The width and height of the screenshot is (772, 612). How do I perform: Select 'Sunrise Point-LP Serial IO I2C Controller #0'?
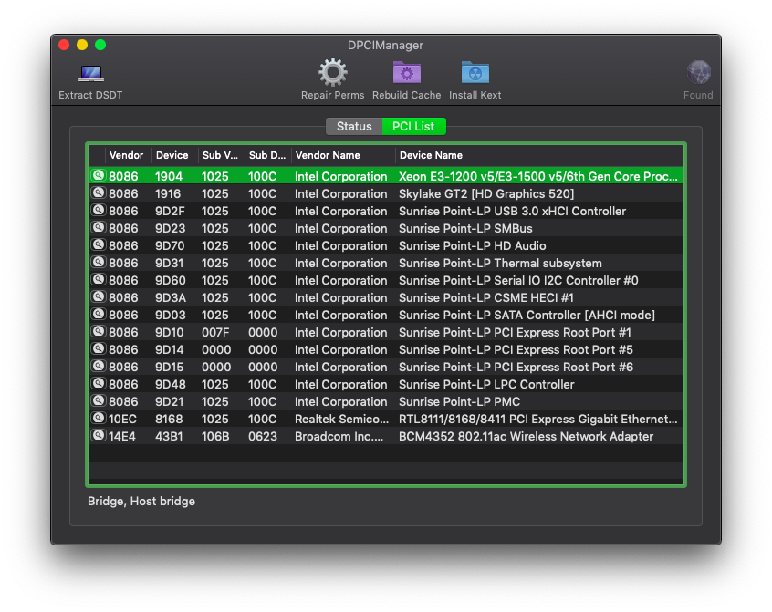point(518,280)
